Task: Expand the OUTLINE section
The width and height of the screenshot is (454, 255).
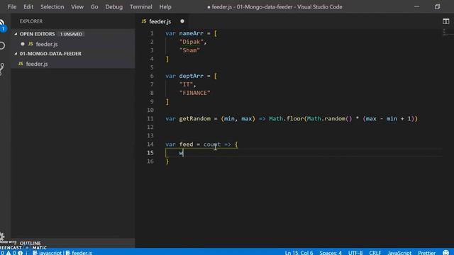Action: 30,243
